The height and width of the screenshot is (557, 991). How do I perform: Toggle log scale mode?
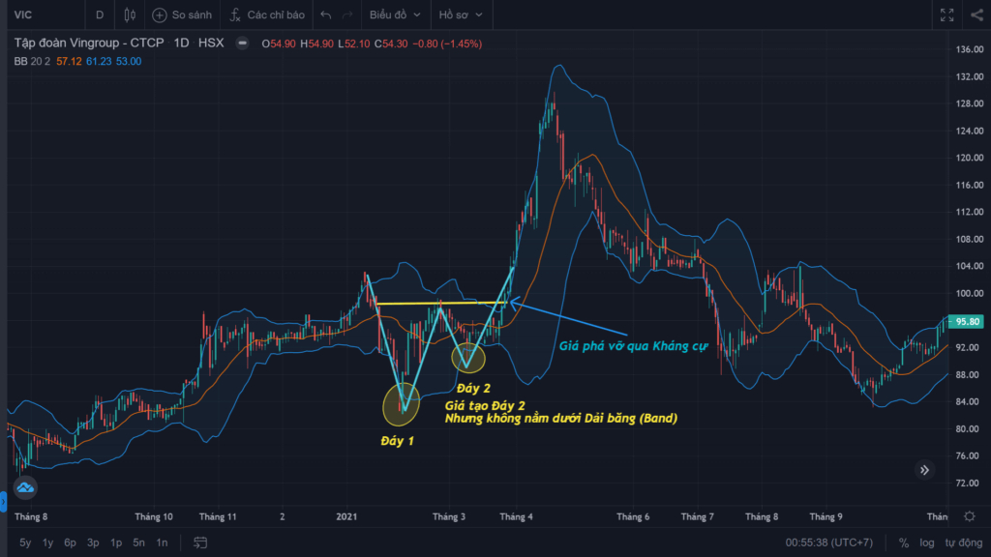tap(927, 542)
